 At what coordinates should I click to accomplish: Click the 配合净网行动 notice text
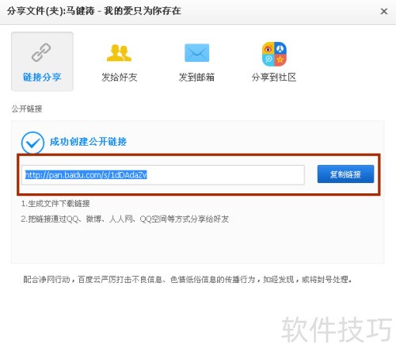[47, 279]
